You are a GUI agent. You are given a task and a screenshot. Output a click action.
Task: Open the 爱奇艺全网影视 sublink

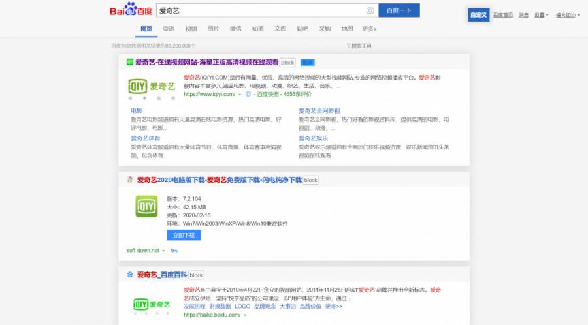coord(319,110)
